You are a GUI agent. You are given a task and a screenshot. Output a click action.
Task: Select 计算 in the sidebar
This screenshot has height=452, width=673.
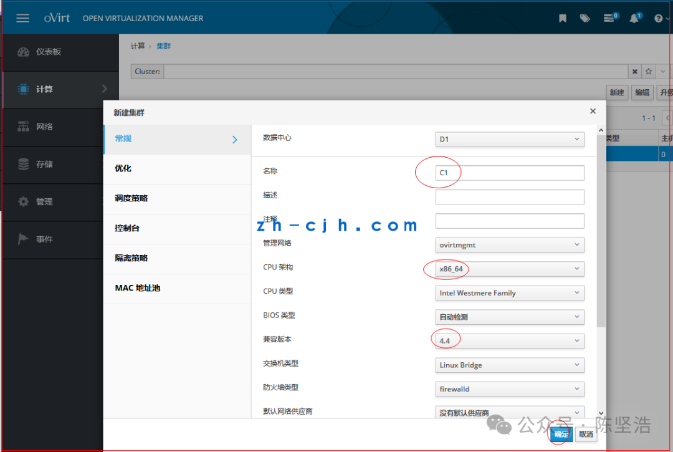[x=60, y=89]
